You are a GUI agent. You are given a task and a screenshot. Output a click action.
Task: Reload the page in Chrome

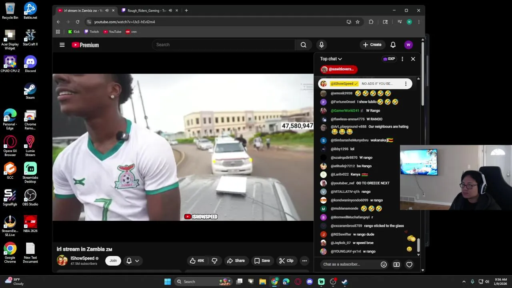pos(78,22)
